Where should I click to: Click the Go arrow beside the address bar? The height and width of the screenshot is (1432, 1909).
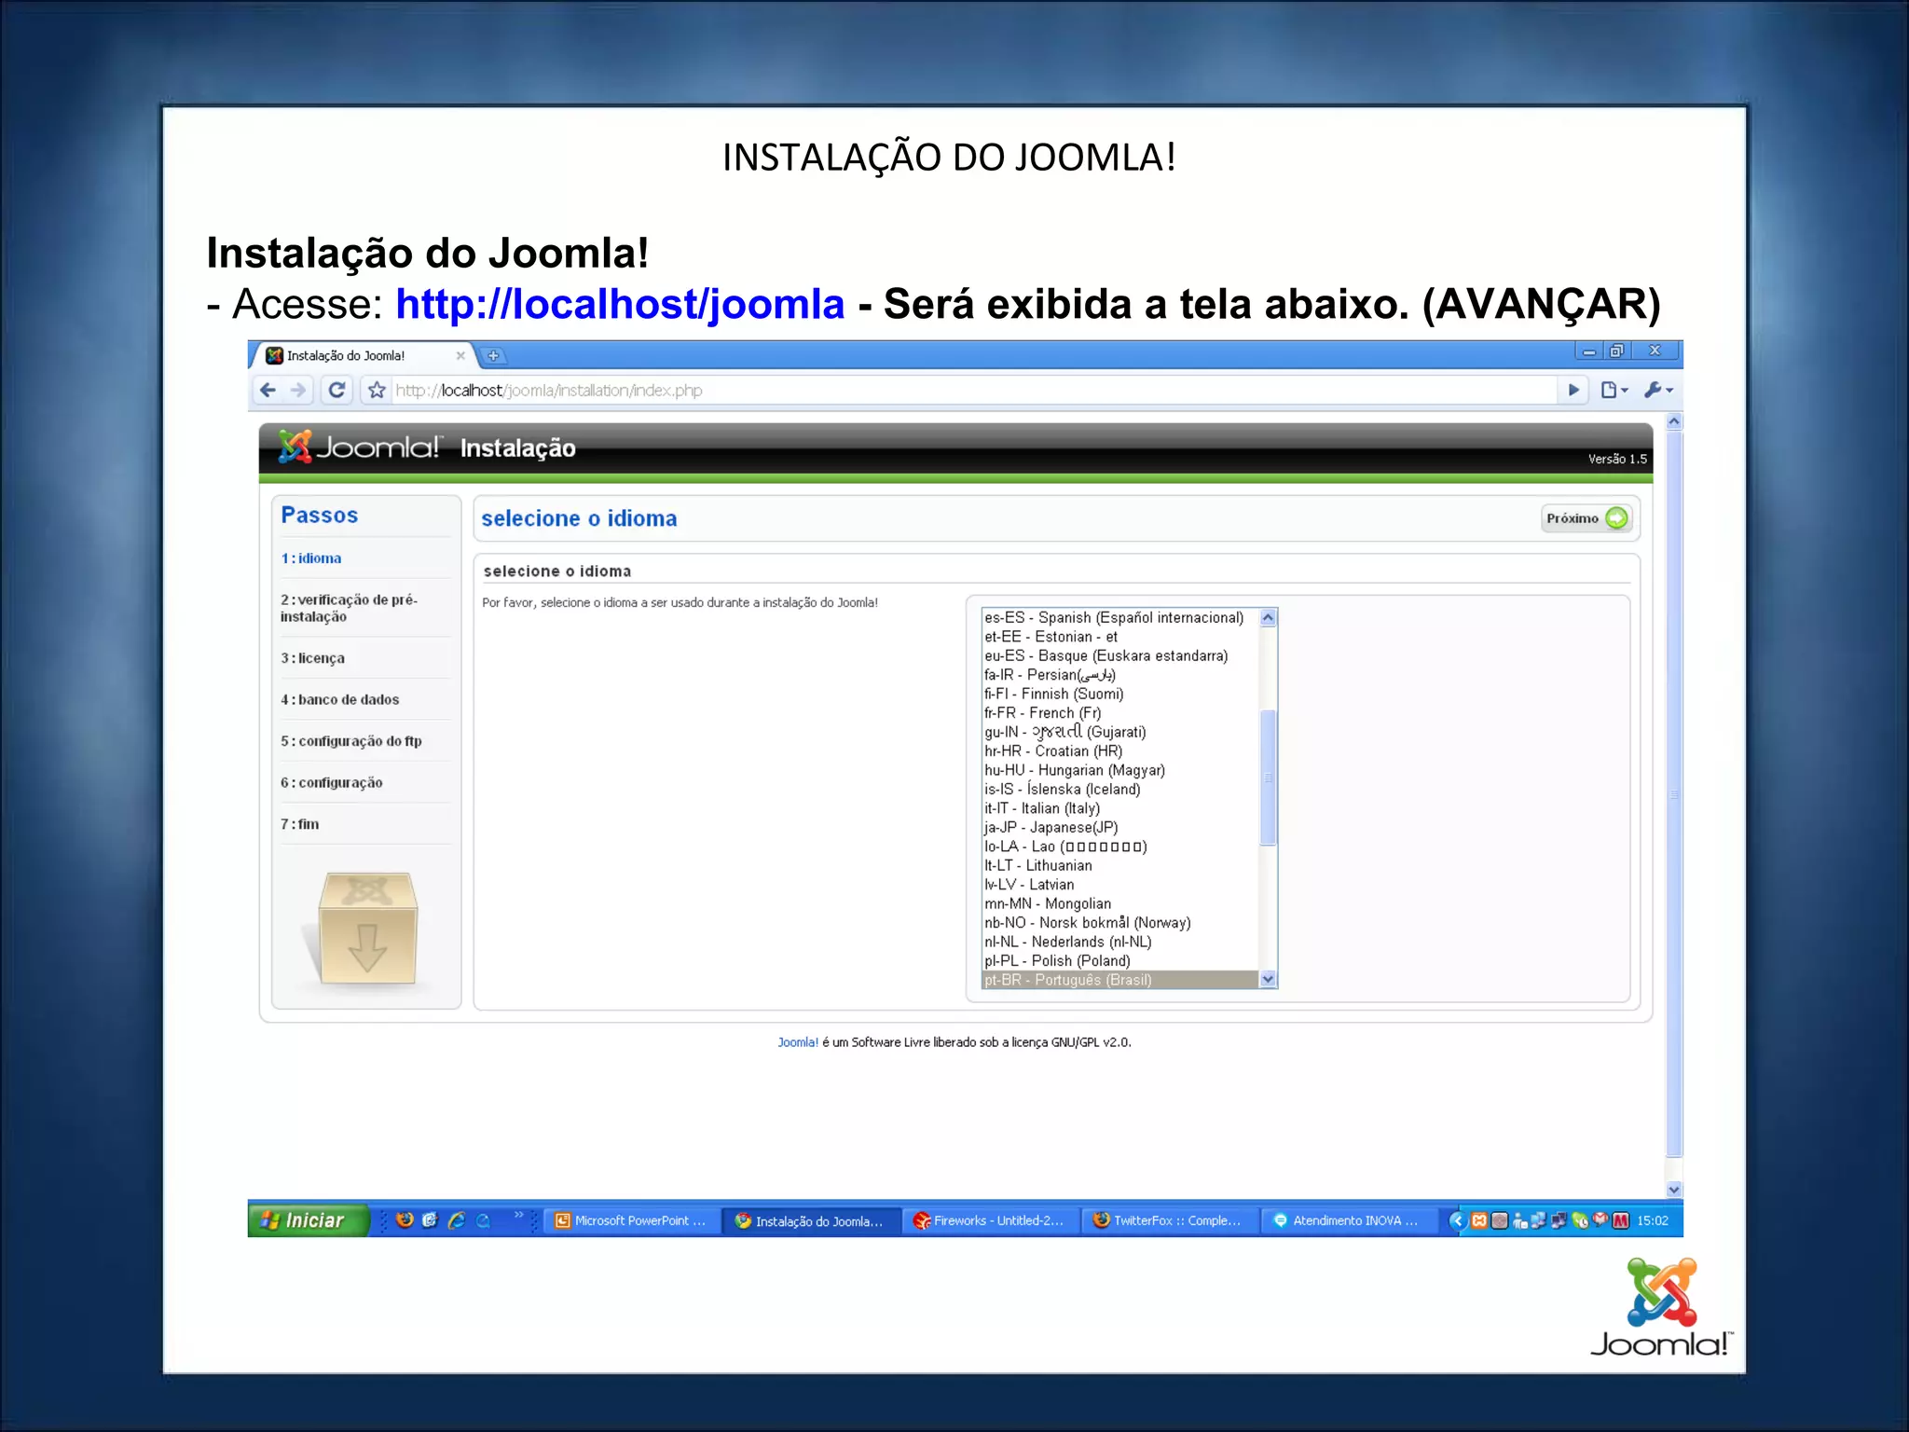[x=1574, y=391]
